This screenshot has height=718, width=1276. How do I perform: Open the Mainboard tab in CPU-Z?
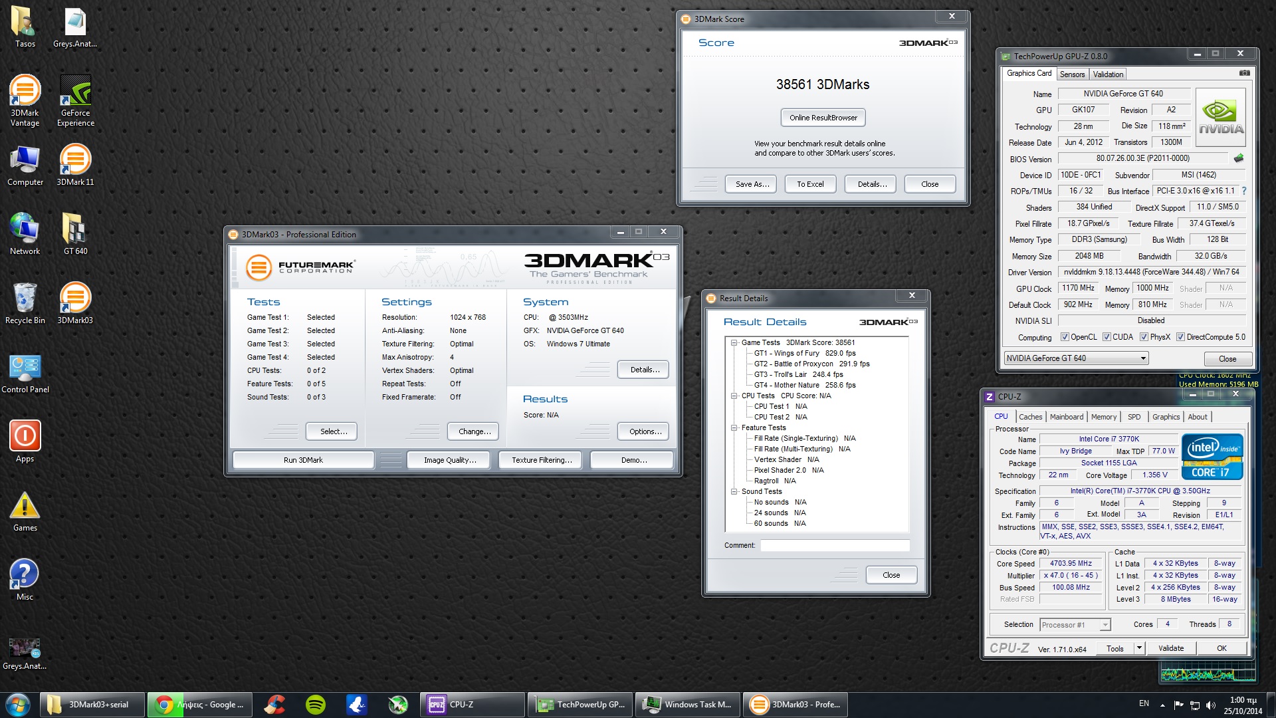pyautogui.click(x=1066, y=417)
